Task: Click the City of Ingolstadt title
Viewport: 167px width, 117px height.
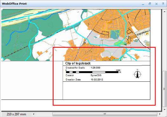Action: [78, 63]
